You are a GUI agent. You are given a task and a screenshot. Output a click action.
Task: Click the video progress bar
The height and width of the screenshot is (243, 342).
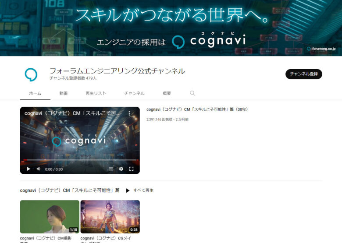pyautogui.click(x=80, y=160)
